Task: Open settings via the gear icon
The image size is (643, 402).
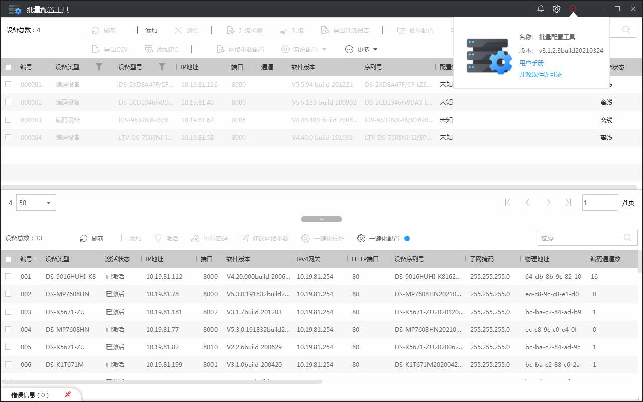Action: point(557,9)
